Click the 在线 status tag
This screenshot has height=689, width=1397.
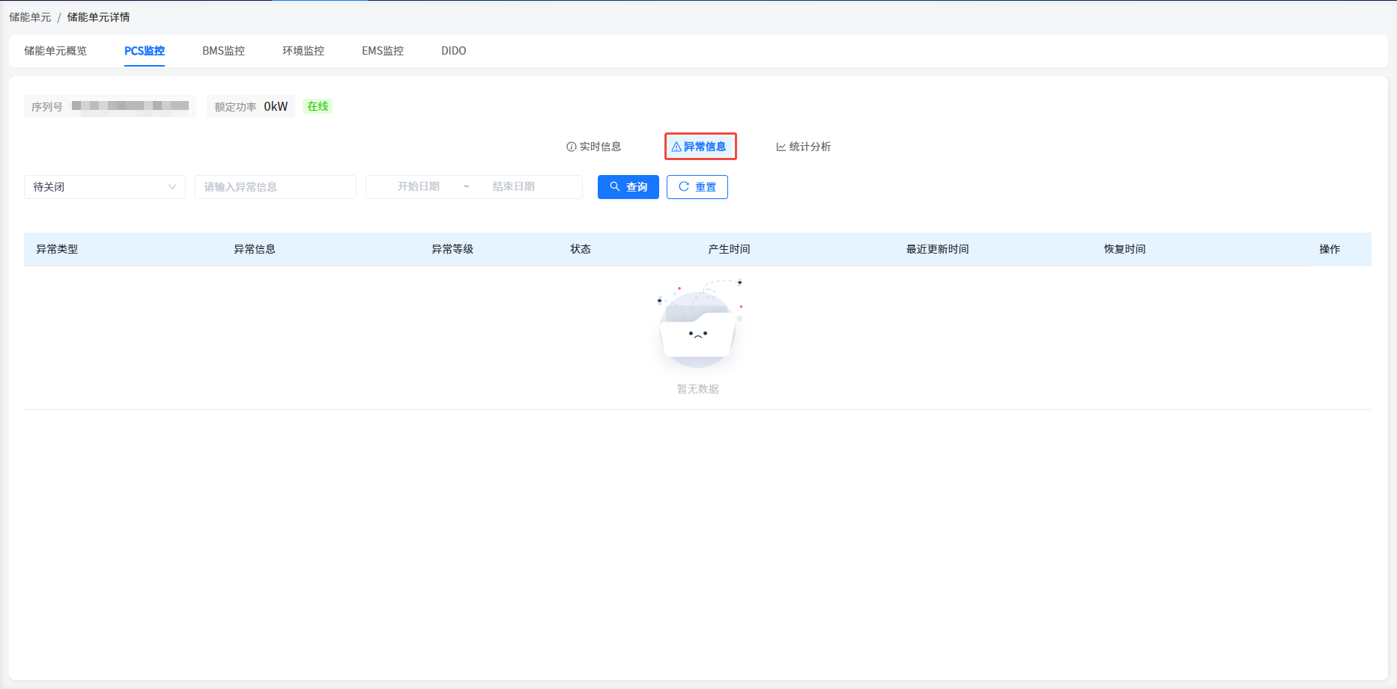pyautogui.click(x=318, y=106)
